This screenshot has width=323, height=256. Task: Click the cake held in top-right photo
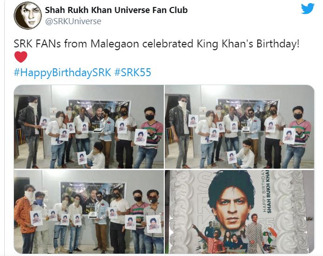pos(246,130)
